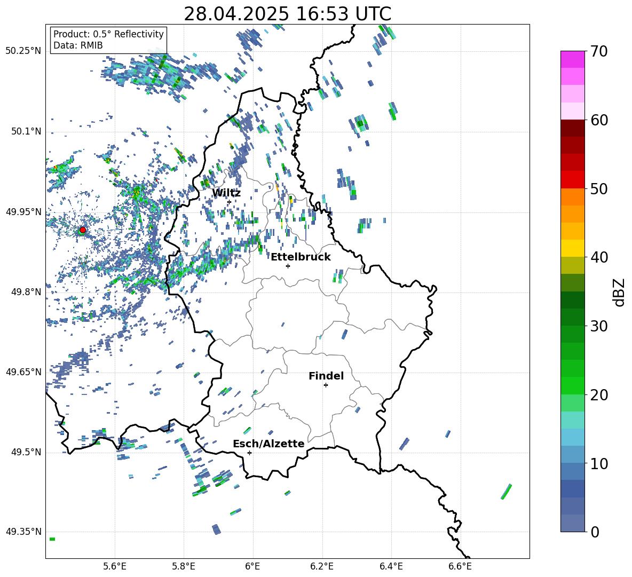Viewport: 632px width, 577px height.
Task: Click the yellow colorbar segment above 40
Action: pyautogui.click(x=573, y=248)
